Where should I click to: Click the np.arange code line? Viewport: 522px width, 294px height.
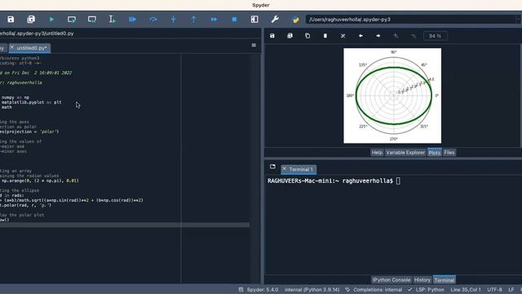click(40, 180)
